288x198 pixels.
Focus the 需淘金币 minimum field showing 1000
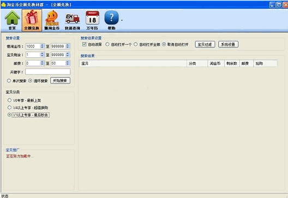tap(33, 46)
